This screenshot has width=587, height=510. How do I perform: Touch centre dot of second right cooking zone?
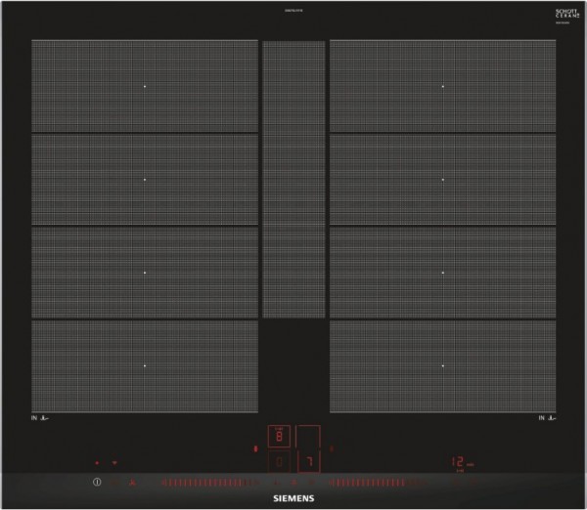tap(443, 180)
